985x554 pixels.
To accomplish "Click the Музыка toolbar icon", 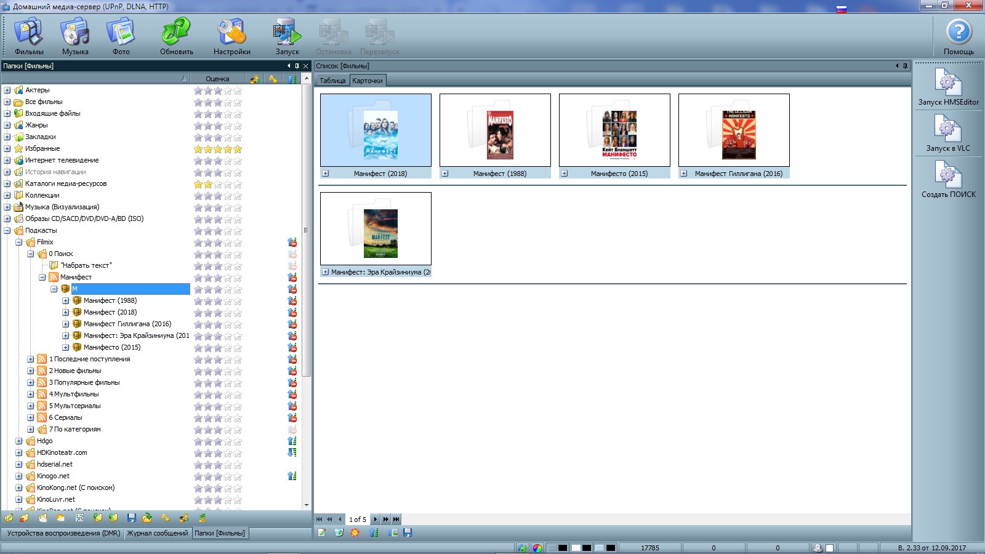I will [75, 36].
